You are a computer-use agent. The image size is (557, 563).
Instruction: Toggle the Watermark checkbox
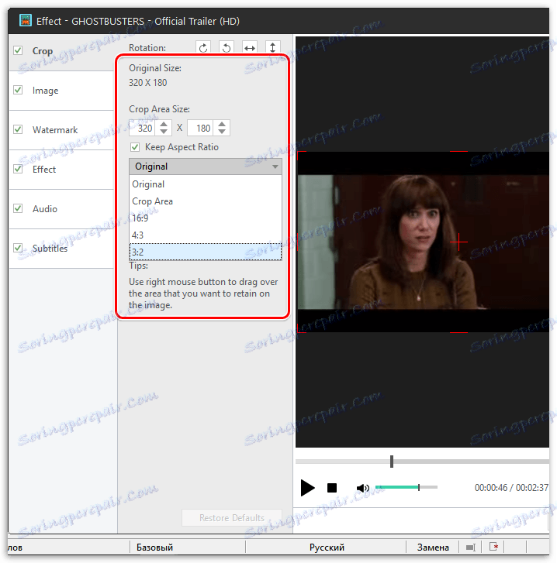(x=18, y=129)
